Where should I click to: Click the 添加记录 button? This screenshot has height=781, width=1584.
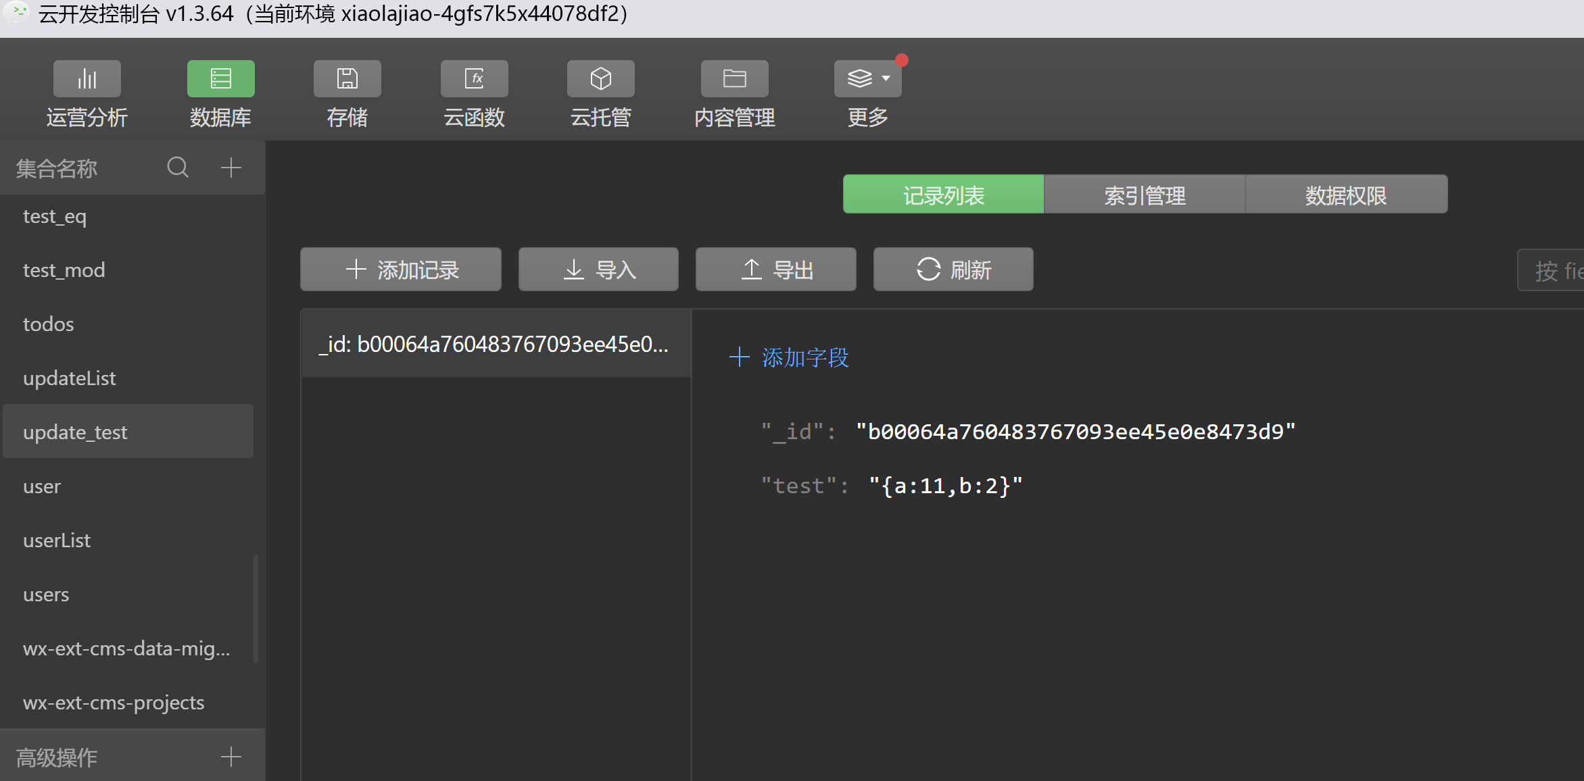click(x=401, y=270)
